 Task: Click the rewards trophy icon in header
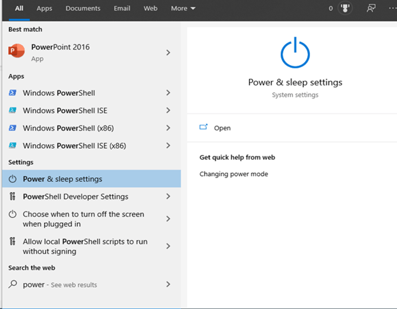click(345, 8)
